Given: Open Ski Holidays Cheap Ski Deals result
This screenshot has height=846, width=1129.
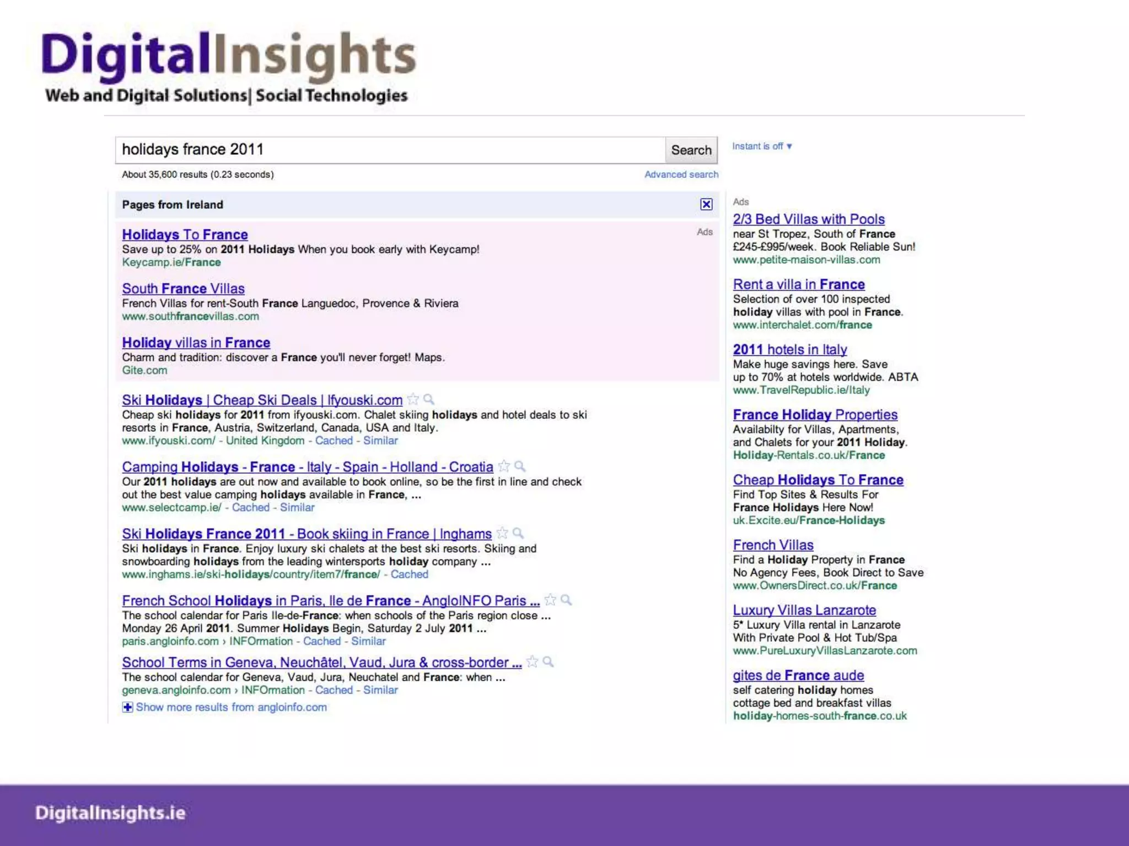Looking at the screenshot, I should [x=262, y=400].
